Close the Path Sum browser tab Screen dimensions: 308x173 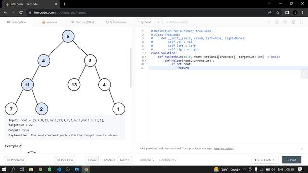(x=56, y=4)
